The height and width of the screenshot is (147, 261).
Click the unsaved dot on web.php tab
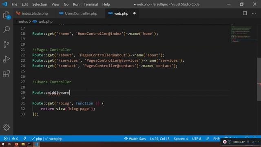[x=134, y=13]
